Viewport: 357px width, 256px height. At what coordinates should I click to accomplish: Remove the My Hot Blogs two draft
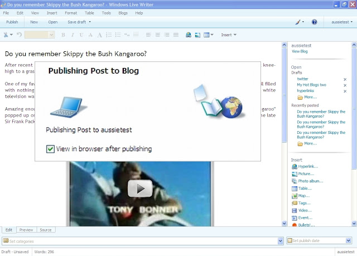(345, 85)
